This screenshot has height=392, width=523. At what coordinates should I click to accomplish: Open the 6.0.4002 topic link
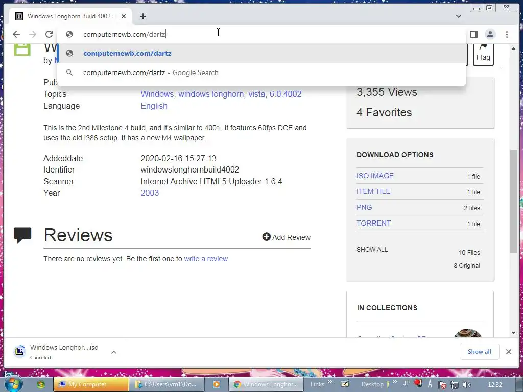[286, 94]
